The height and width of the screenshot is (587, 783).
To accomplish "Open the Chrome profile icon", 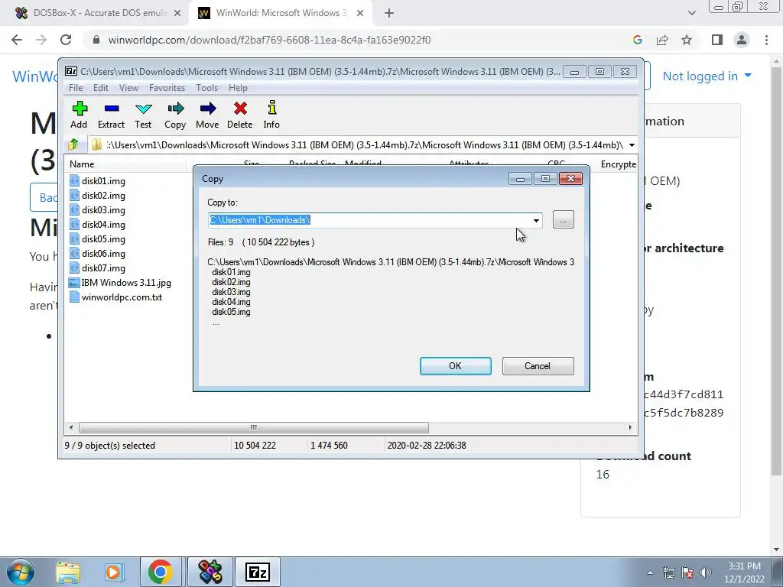I will (x=742, y=40).
